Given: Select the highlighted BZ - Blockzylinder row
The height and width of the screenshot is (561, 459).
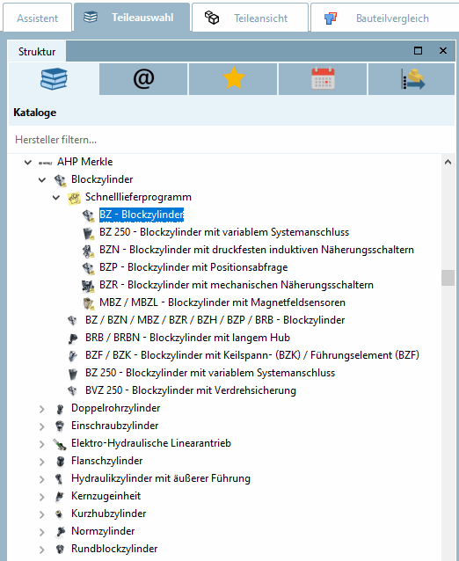Looking at the screenshot, I should click(142, 215).
